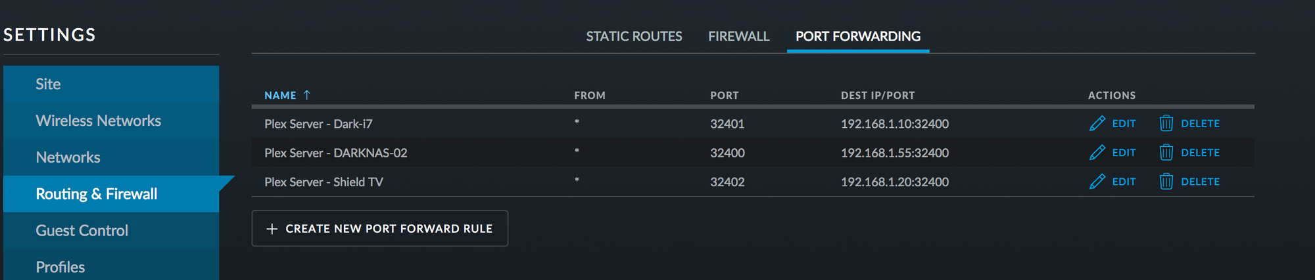Click the plus icon for new rule
1315x280 pixels.
[x=272, y=229]
